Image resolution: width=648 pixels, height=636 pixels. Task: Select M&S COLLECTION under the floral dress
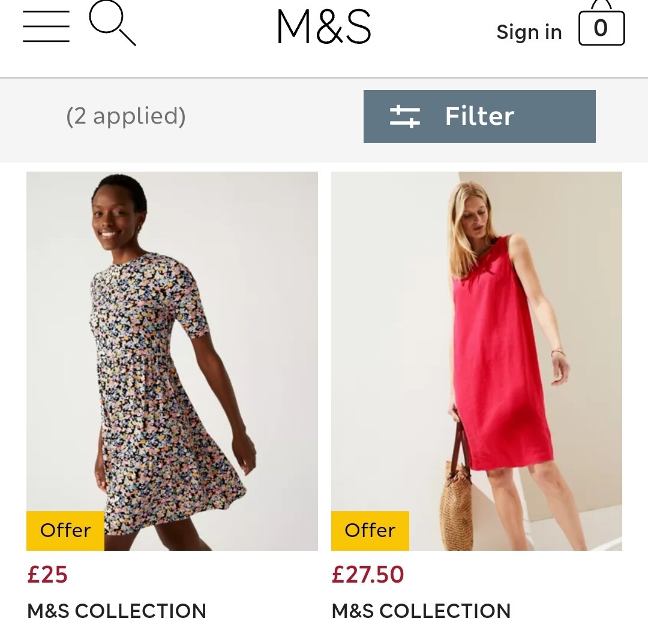(x=116, y=612)
